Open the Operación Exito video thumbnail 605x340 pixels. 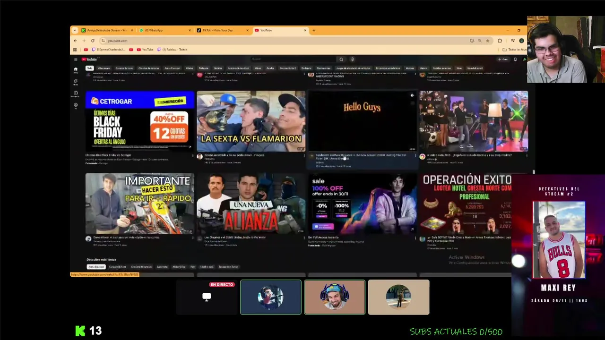click(x=466, y=204)
